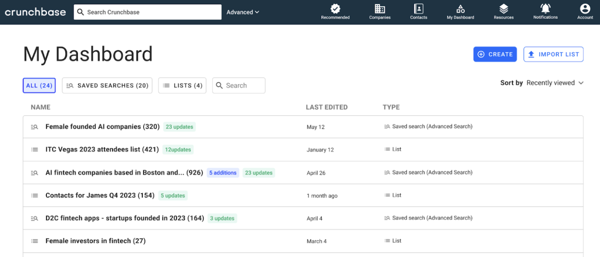Click the IMPORT LIST button

[x=553, y=54]
